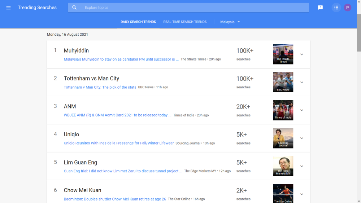Image resolution: width=361 pixels, height=203 pixels.
Task: Open the send feedback icon
Action: click(x=320, y=8)
